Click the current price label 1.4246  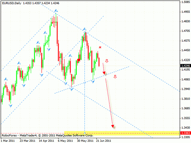(185, 66)
